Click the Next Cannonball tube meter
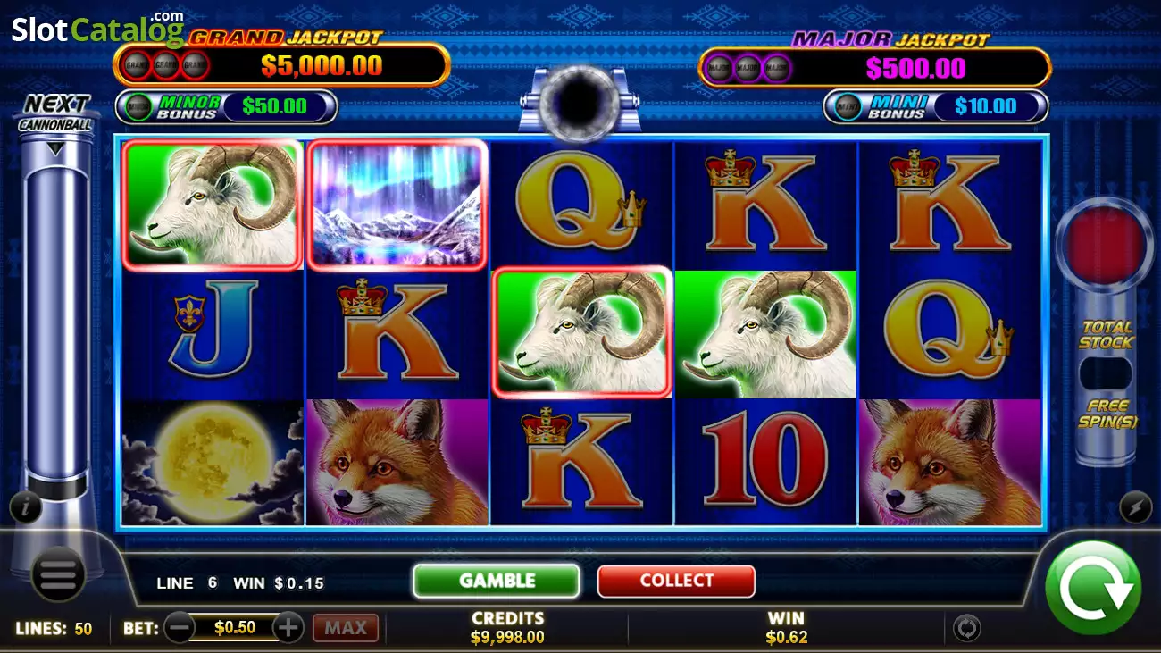Viewport: 1161px width, 653px height. [x=56, y=313]
